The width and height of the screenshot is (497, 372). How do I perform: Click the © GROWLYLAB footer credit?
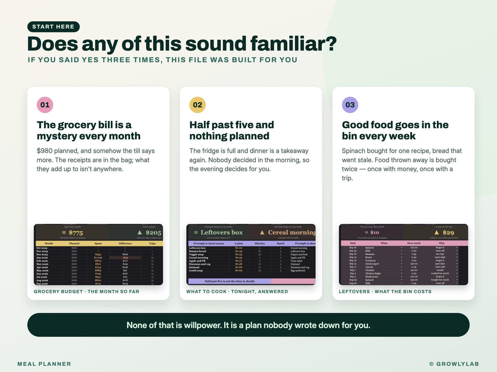[454, 364]
